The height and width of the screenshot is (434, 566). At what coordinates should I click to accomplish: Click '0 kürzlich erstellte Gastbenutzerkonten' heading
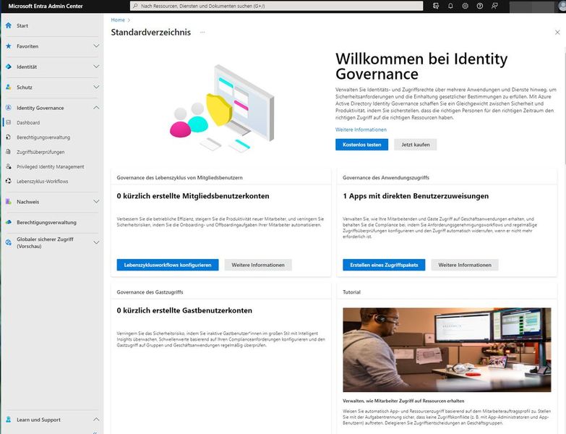[x=184, y=310]
